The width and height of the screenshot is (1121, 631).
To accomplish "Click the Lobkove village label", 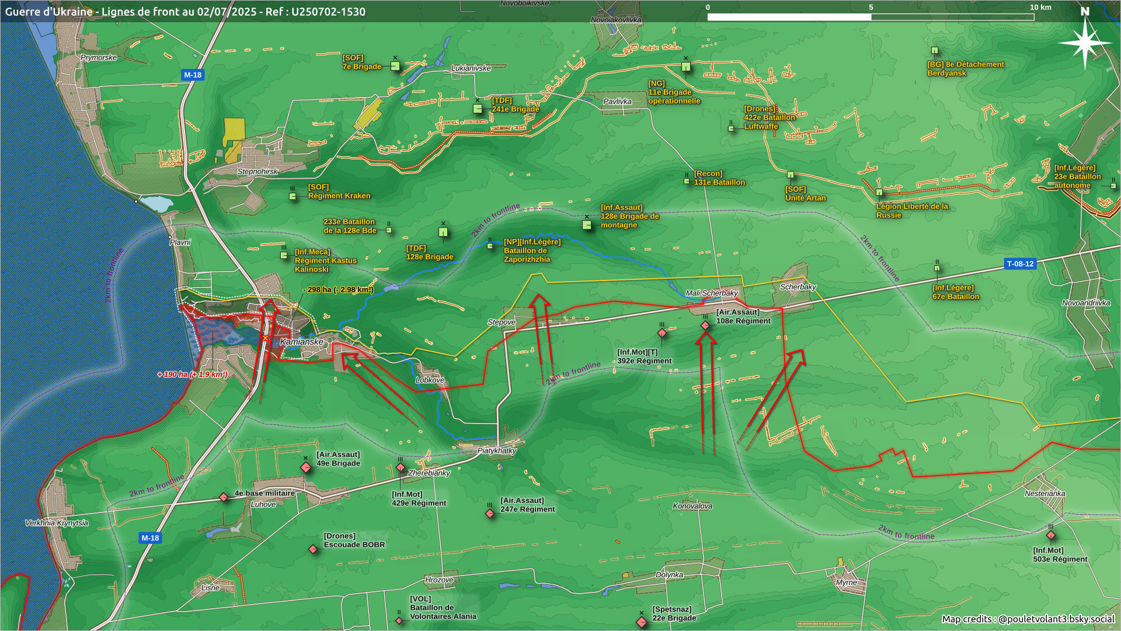I will (430, 380).
